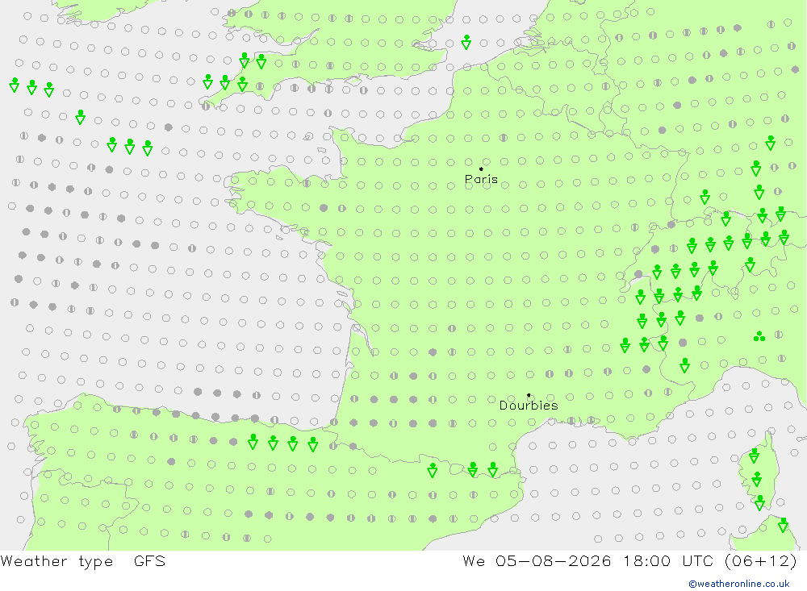Image resolution: width=807 pixels, height=591 pixels.
Task: Click the Paris city label
Action: (481, 180)
